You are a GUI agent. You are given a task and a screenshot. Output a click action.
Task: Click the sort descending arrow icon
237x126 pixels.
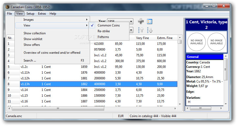150,30
